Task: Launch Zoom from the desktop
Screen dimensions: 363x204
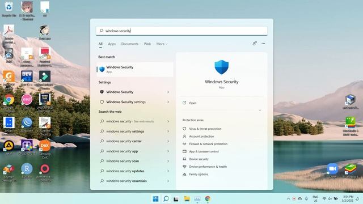Action: point(332,171)
